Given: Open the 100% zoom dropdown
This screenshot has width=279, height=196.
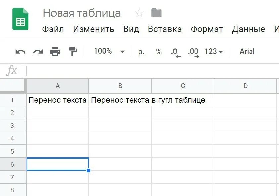Looking at the screenshot, I should click(109, 51).
